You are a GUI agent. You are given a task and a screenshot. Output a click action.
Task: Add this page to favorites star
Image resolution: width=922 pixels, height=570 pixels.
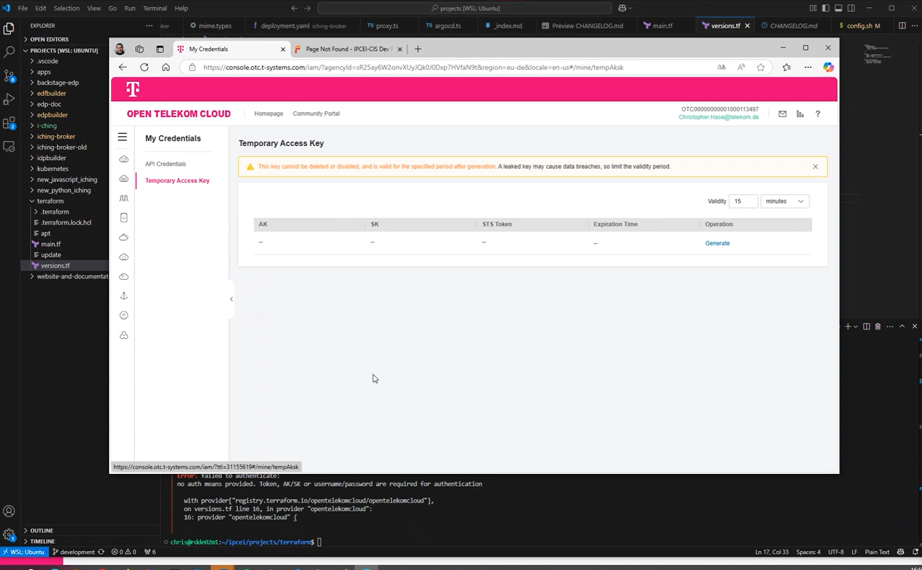pyautogui.click(x=761, y=67)
